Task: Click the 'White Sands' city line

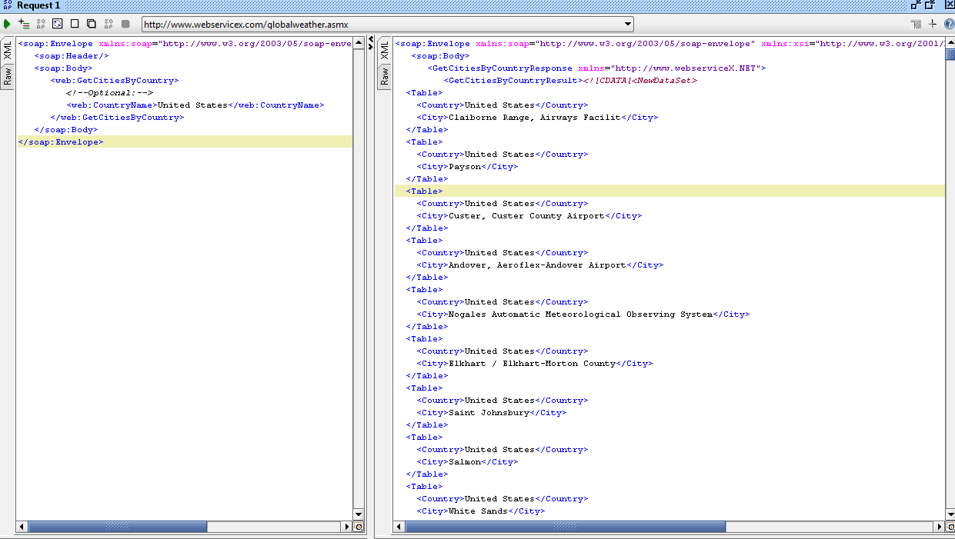Action: click(481, 511)
